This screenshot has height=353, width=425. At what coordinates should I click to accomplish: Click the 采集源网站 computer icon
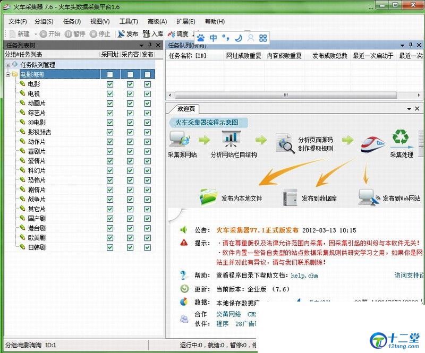click(179, 139)
